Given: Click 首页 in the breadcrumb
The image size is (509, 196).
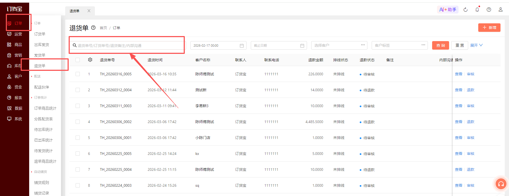Looking at the screenshot, I should point(103,28).
